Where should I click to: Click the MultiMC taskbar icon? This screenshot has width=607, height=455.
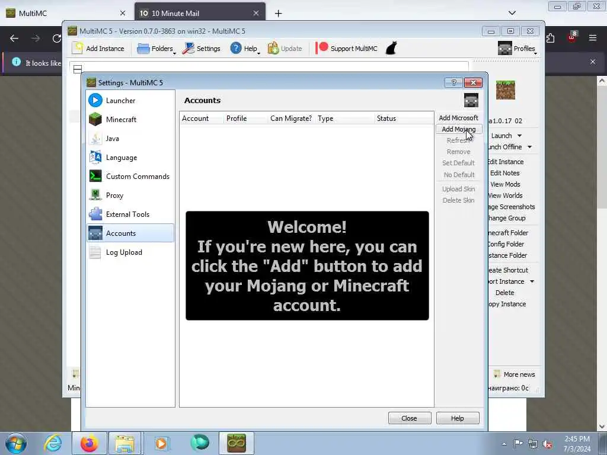(237, 443)
